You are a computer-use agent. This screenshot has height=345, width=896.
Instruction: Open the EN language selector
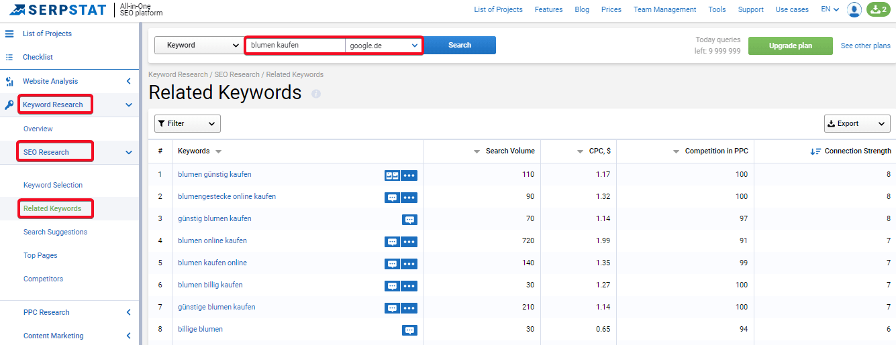(x=830, y=9)
